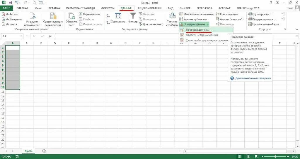This screenshot has width=300, height=159.
Task: Import data From Text (Из текста)
Action: click(9, 24)
